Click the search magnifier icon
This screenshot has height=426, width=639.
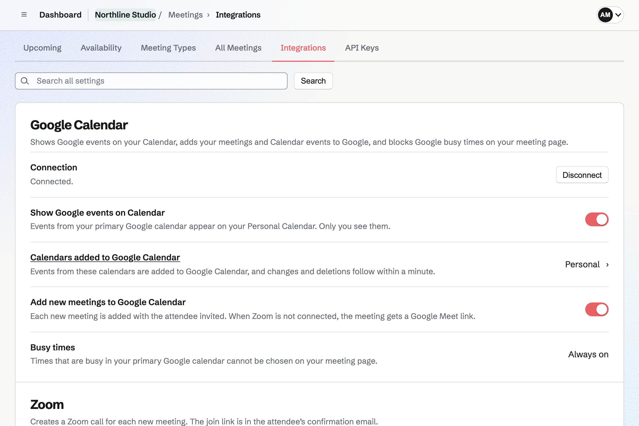point(25,81)
